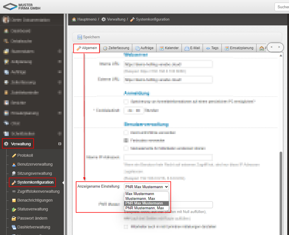289x235 pixels.
Task: Click the gear icon beside Verwaltung breadcrumb
Action: coord(104,19)
